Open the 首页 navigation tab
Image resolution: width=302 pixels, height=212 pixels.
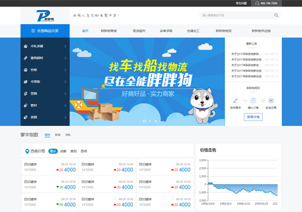coord(85,31)
